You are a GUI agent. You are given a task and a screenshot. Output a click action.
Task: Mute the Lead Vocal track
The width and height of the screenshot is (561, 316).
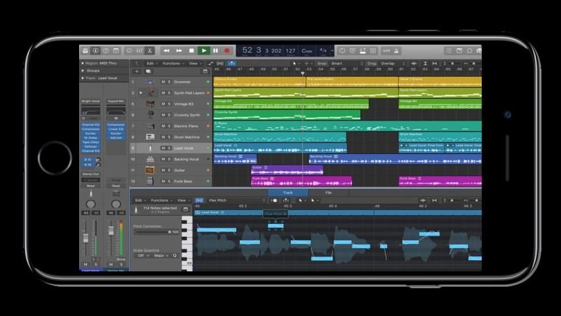pyautogui.click(x=163, y=148)
